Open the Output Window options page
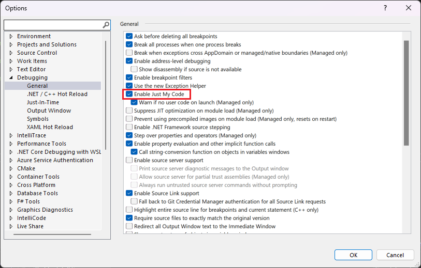The height and width of the screenshot is (268, 421). [x=49, y=111]
